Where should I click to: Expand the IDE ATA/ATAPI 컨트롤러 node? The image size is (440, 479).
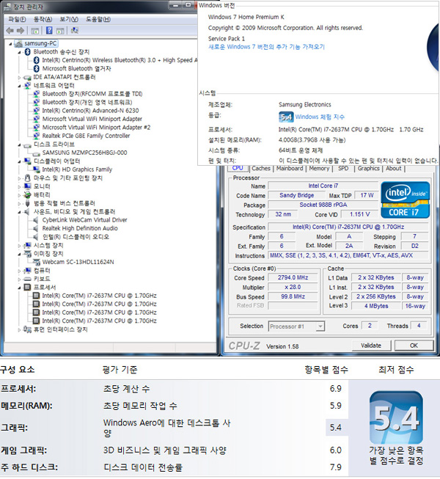click(19, 78)
